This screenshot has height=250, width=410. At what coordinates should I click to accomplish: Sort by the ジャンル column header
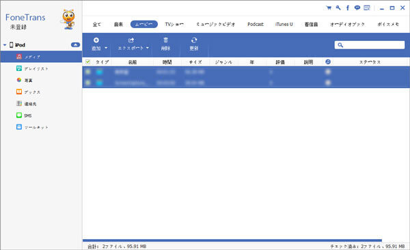click(223, 62)
